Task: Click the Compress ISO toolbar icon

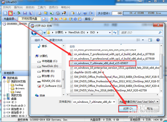Action: pos(46,13)
